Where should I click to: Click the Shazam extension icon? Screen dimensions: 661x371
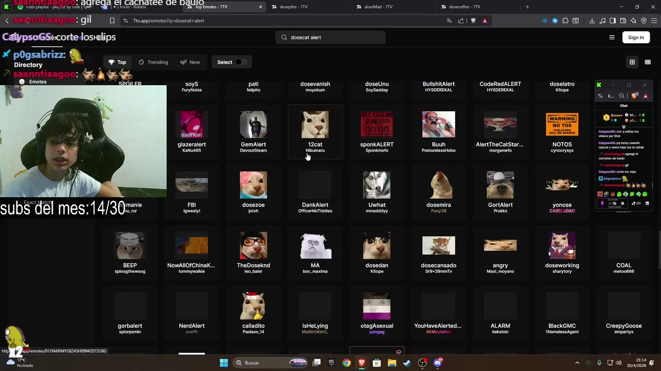point(555,21)
